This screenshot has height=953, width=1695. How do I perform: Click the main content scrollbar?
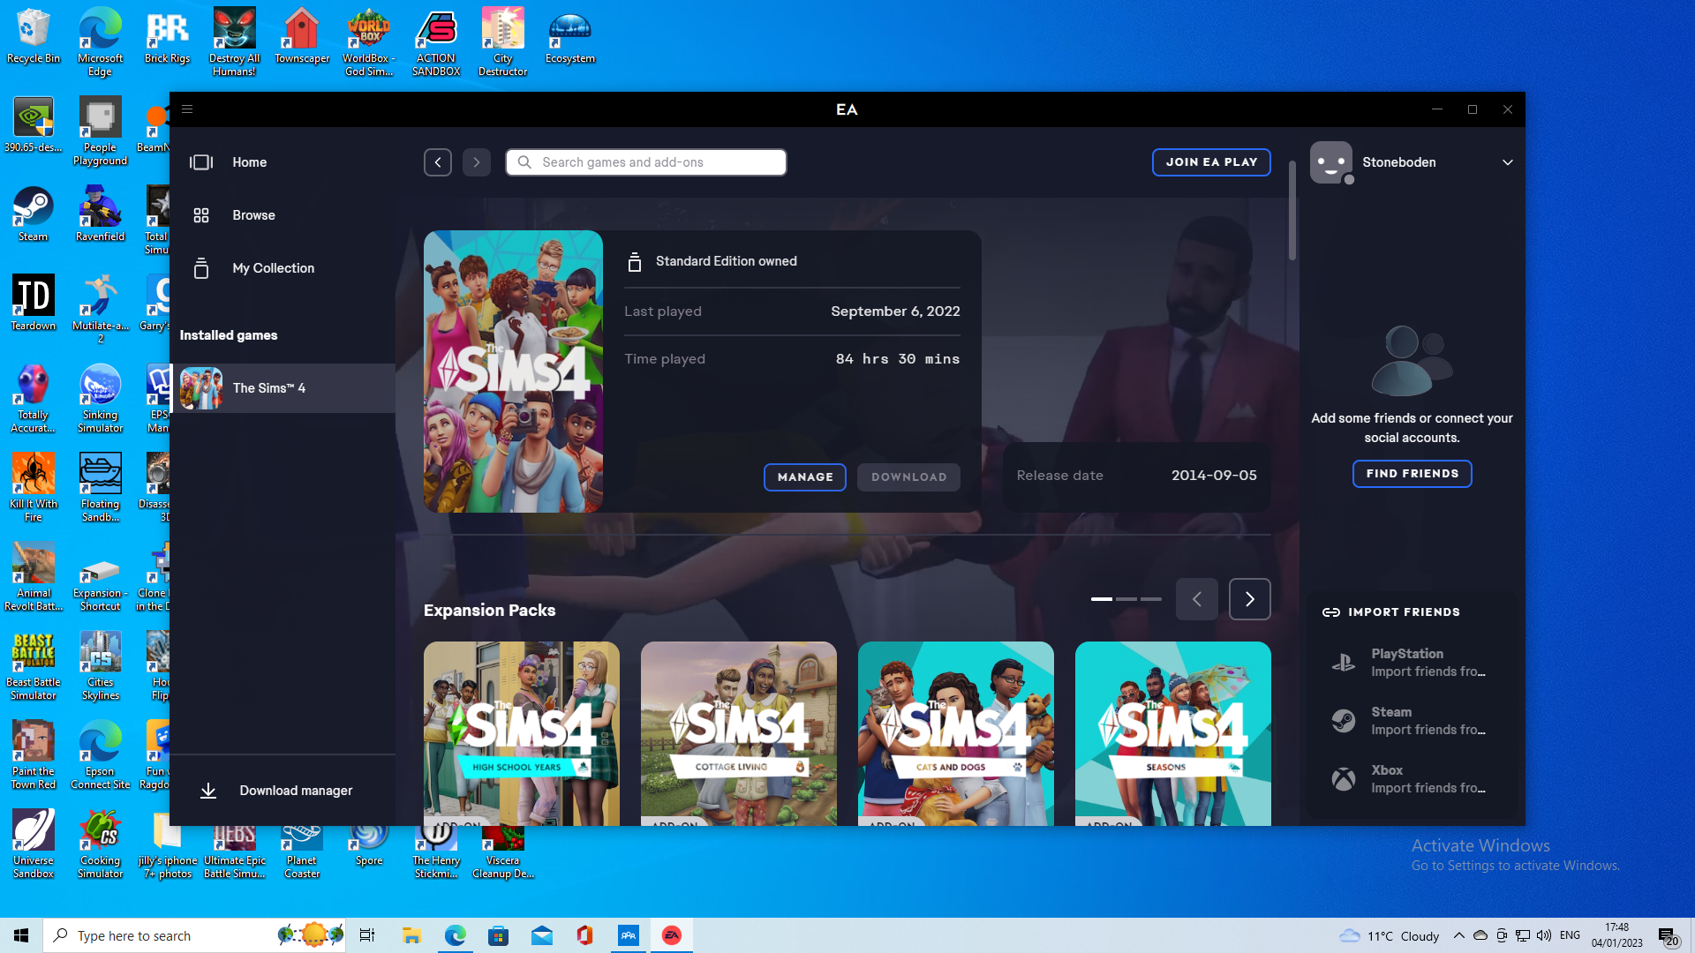tap(1292, 210)
